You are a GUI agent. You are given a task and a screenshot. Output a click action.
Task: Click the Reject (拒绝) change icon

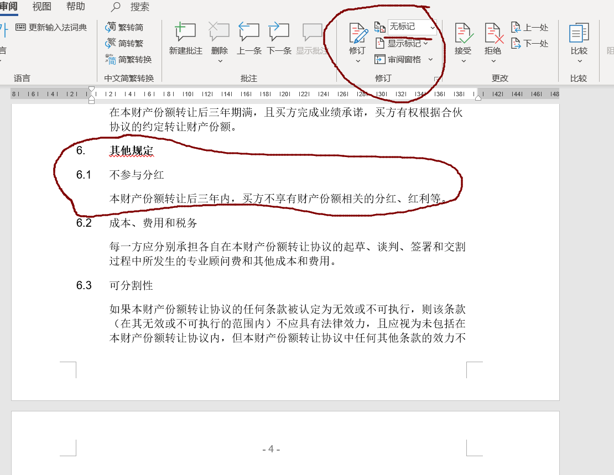[493, 33]
